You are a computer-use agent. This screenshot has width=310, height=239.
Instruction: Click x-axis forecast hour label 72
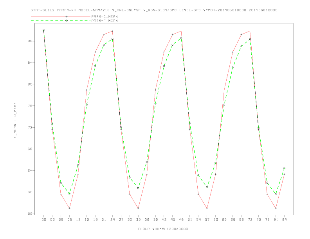point(250,219)
